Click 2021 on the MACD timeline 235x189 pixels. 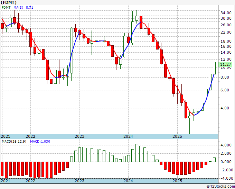click(x=6, y=181)
